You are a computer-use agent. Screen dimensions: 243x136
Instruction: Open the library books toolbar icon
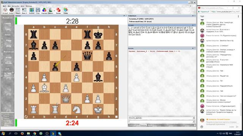[x=32, y=10]
